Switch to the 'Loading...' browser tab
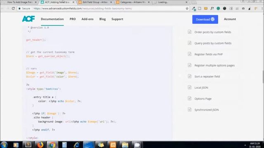The width and height of the screenshot is (264, 148). pos(170,2)
